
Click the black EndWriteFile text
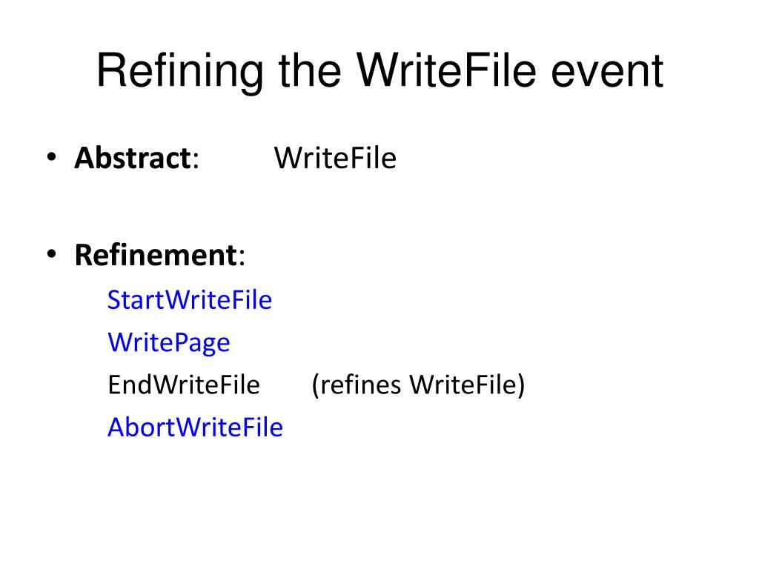(x=184, y=385)
